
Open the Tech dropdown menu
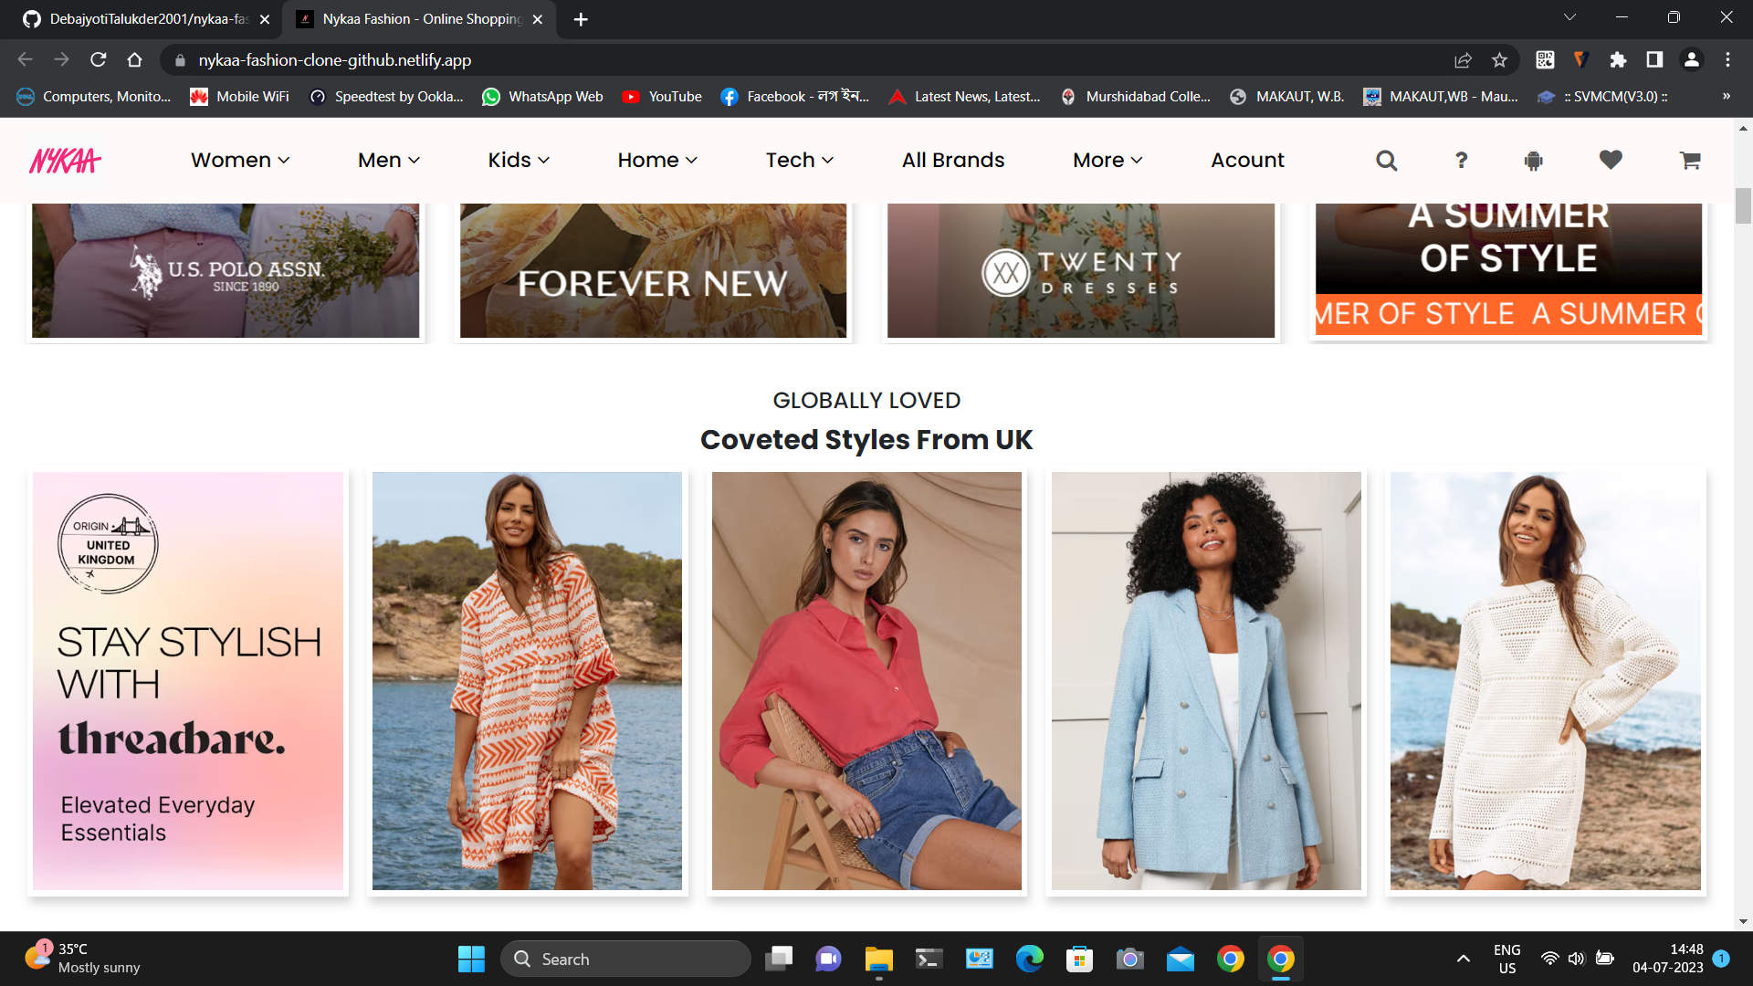click(x=798, y=160)
